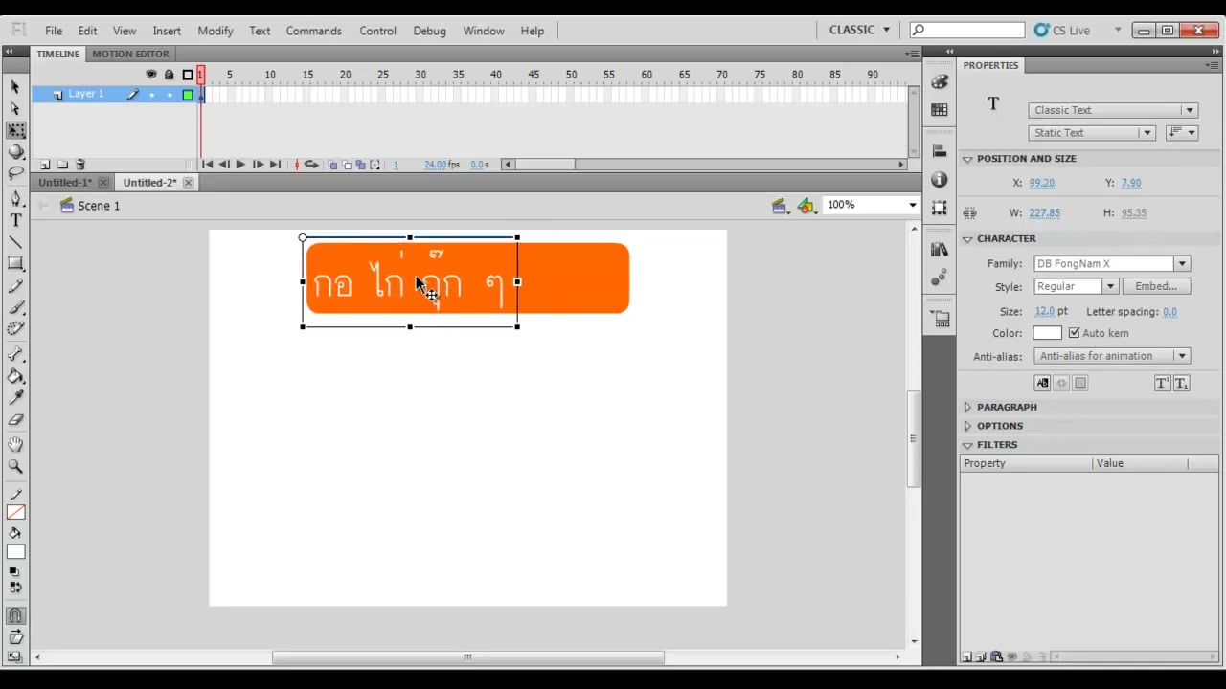The width and height of the screenshot is (1226, 689).
Task: Select the Line tool
Action: pyautogui.click(x=15, y=242)
